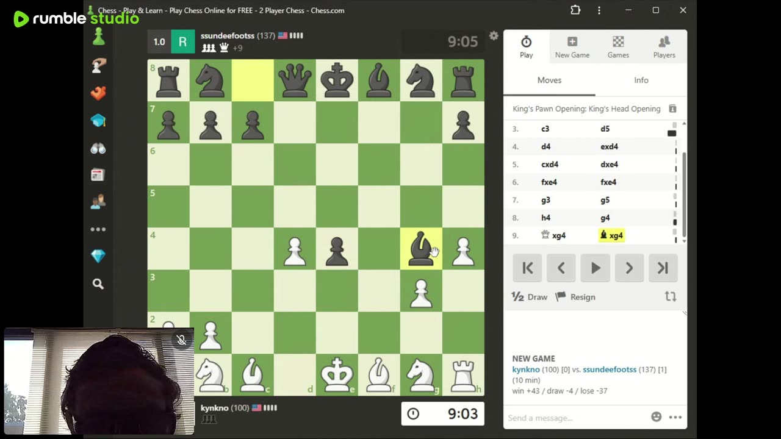Open chat options ellipsis

[675, 417]
